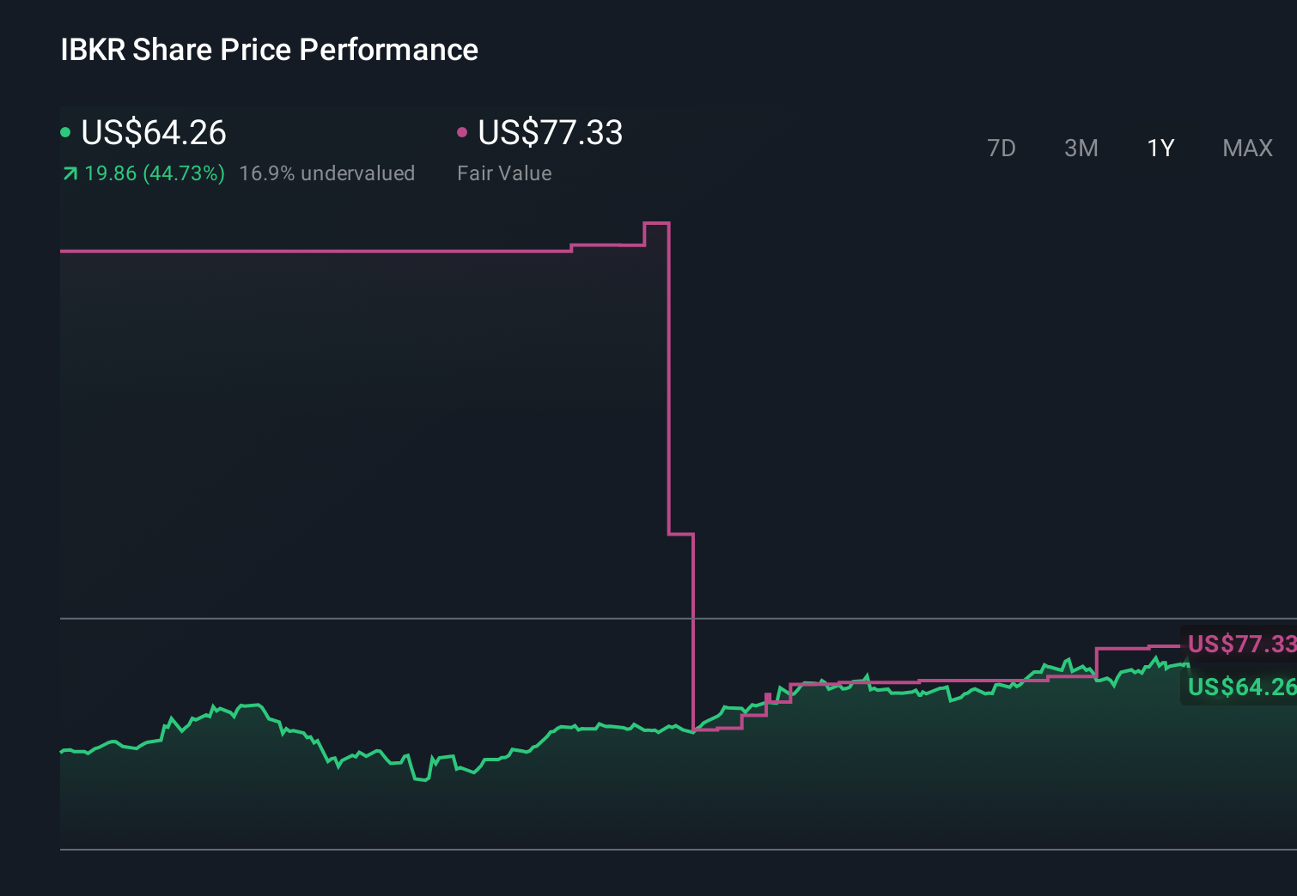The width and height of the screenshot is (1297, 896).
Task: Switch to the 3M time range
Action: pos(1081,148)
